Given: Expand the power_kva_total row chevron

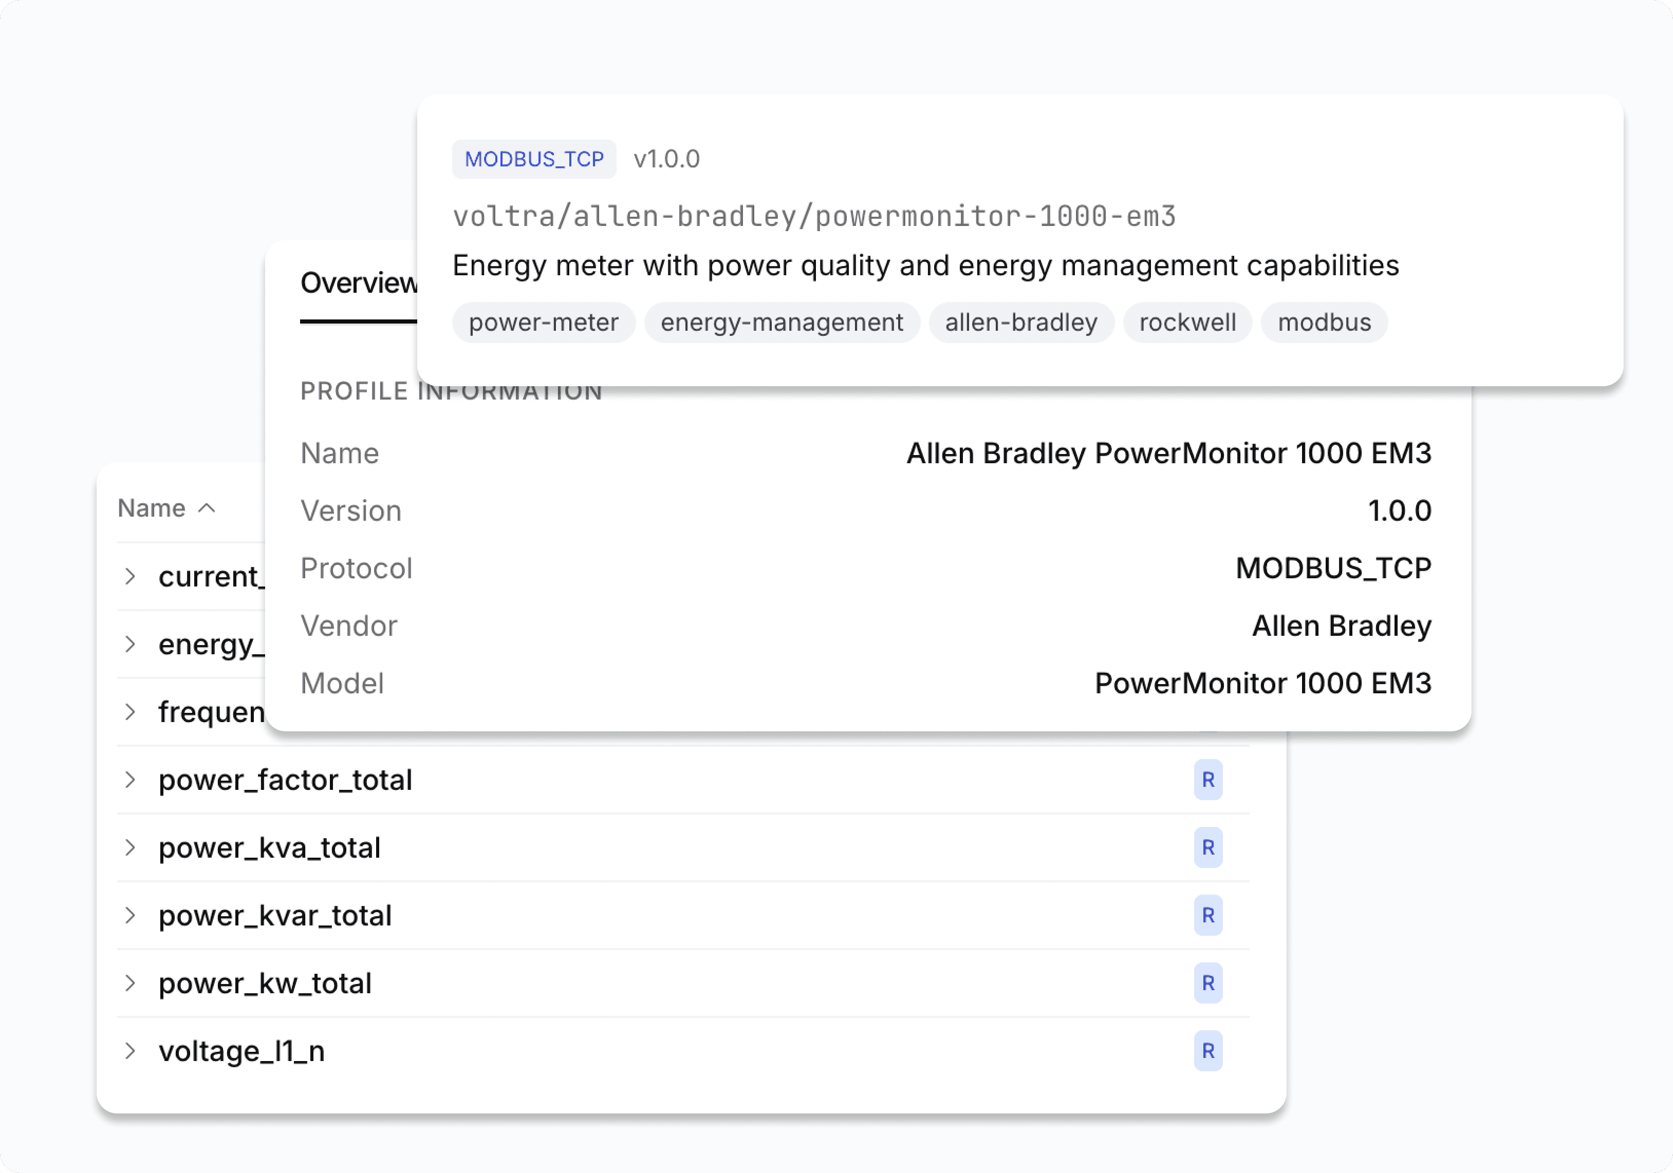Looking at the screenshot, I should tap(131, 847).
